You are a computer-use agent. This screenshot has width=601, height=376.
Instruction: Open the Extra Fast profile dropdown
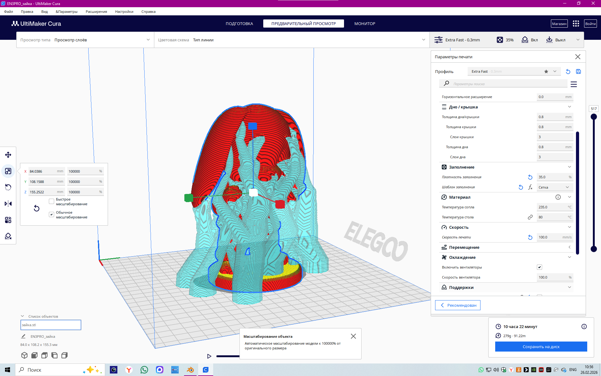(x=514, y=71)
